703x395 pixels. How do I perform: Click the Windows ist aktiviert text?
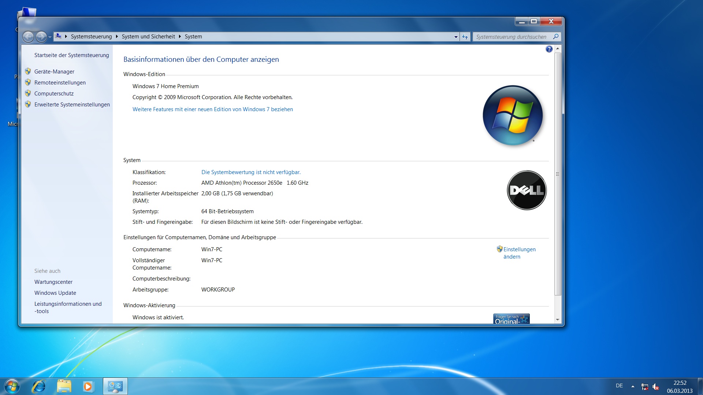pyautogui.click(x=158, y=317)
